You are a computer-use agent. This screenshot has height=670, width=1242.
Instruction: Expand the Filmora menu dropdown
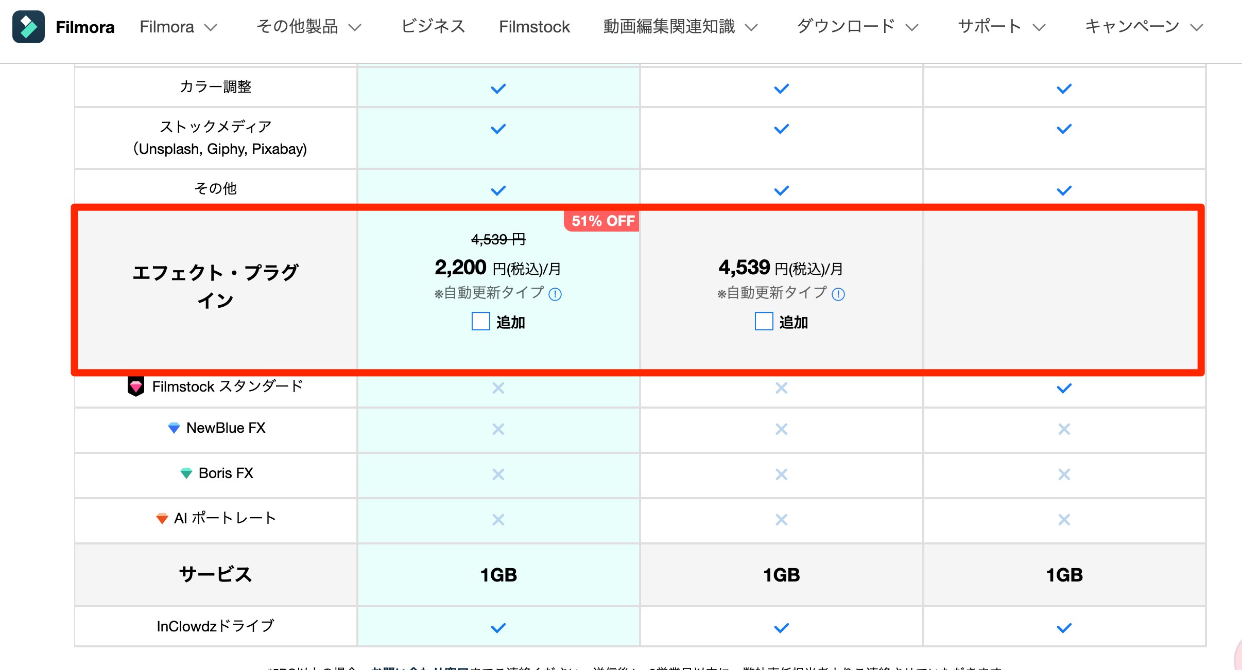pos(178,27)
